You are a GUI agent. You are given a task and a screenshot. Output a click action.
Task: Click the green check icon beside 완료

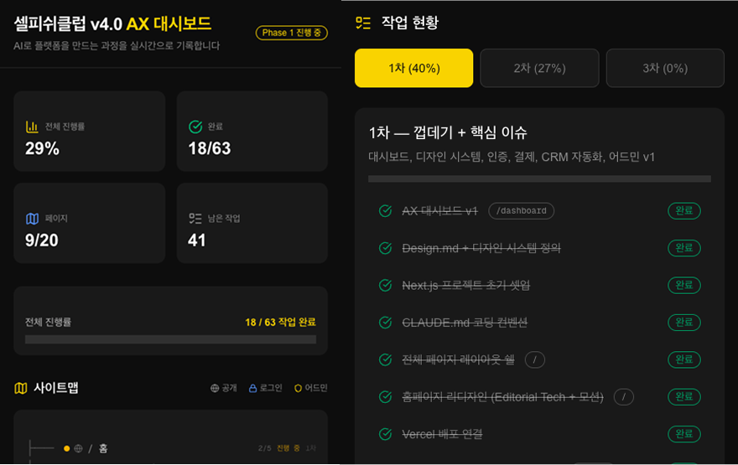click(195, 127)
